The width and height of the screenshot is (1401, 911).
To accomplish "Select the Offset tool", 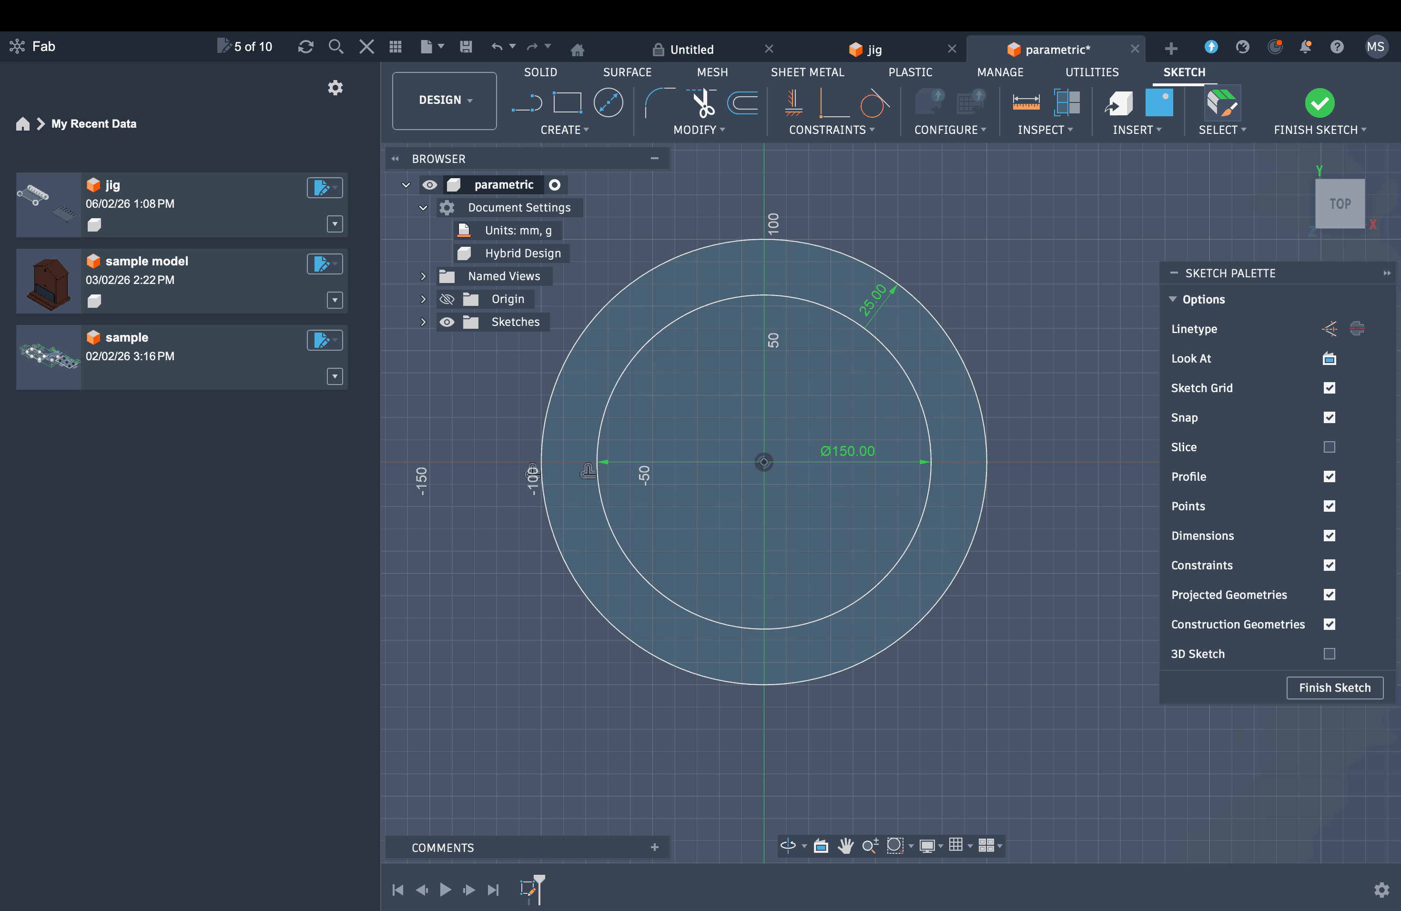I will pos(743,103).
